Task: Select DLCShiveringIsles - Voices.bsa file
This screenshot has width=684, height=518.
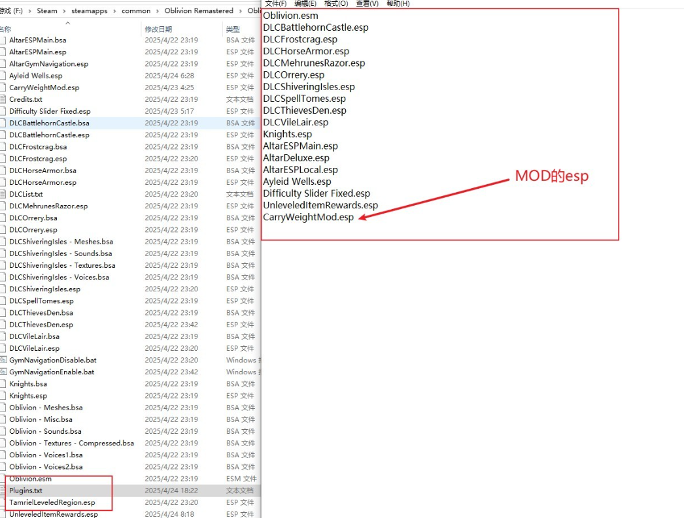Action: point(60,277)
